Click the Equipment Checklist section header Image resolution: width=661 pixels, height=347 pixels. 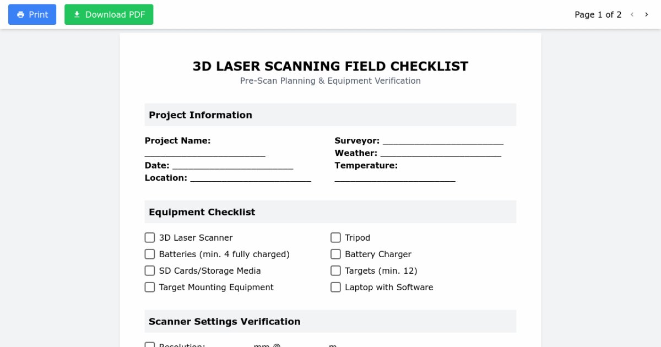pos(202,212)
